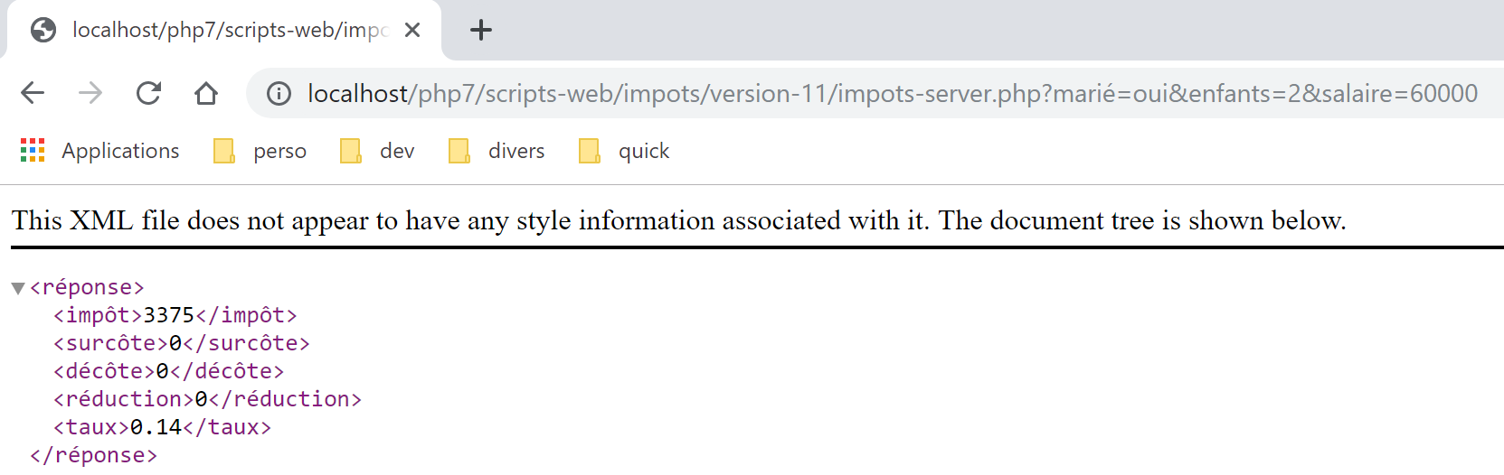Open the dev bookmarks folder

[x=378, y=151]
